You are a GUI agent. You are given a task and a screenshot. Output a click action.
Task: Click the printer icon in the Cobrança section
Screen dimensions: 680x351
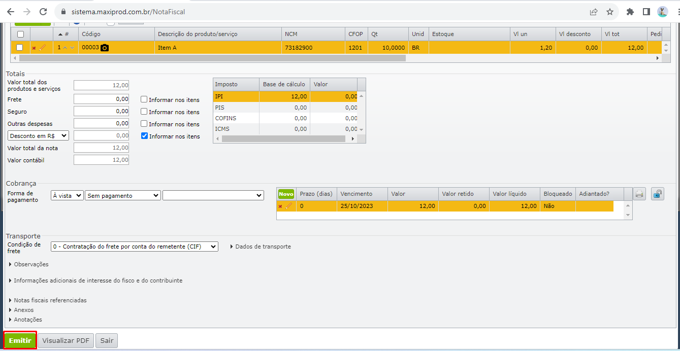coord(639,194)
